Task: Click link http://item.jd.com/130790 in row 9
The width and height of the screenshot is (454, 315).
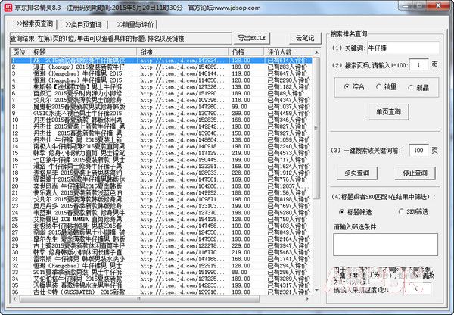Action: 182,114
